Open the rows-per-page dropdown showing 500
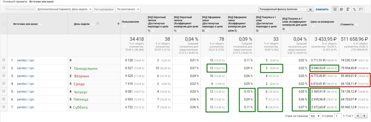The width and height of the screenshot is (371, 122). point(315,116)
